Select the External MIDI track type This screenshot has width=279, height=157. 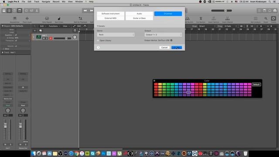[110, 18]
